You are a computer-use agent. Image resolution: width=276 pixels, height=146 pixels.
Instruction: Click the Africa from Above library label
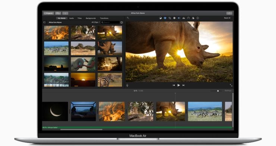pyautogui.click(x=55, y=22)
